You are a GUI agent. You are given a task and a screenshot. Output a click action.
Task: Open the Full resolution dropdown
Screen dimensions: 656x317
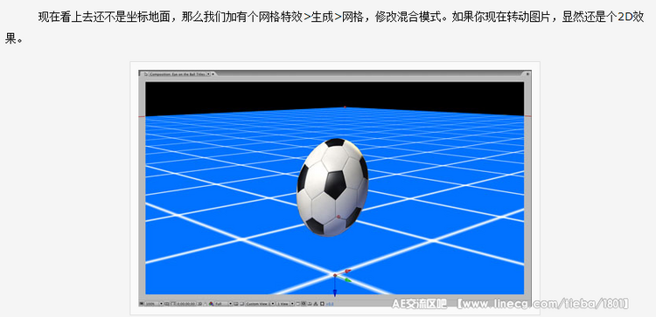coord(223,304)
